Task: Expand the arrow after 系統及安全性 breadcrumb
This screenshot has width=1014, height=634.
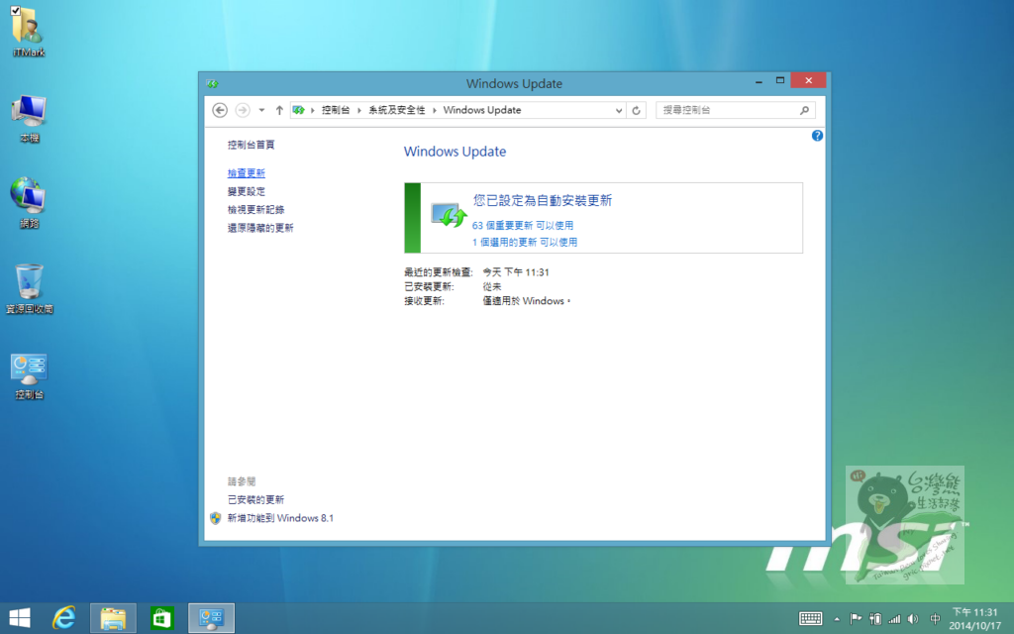Action: 435,110
